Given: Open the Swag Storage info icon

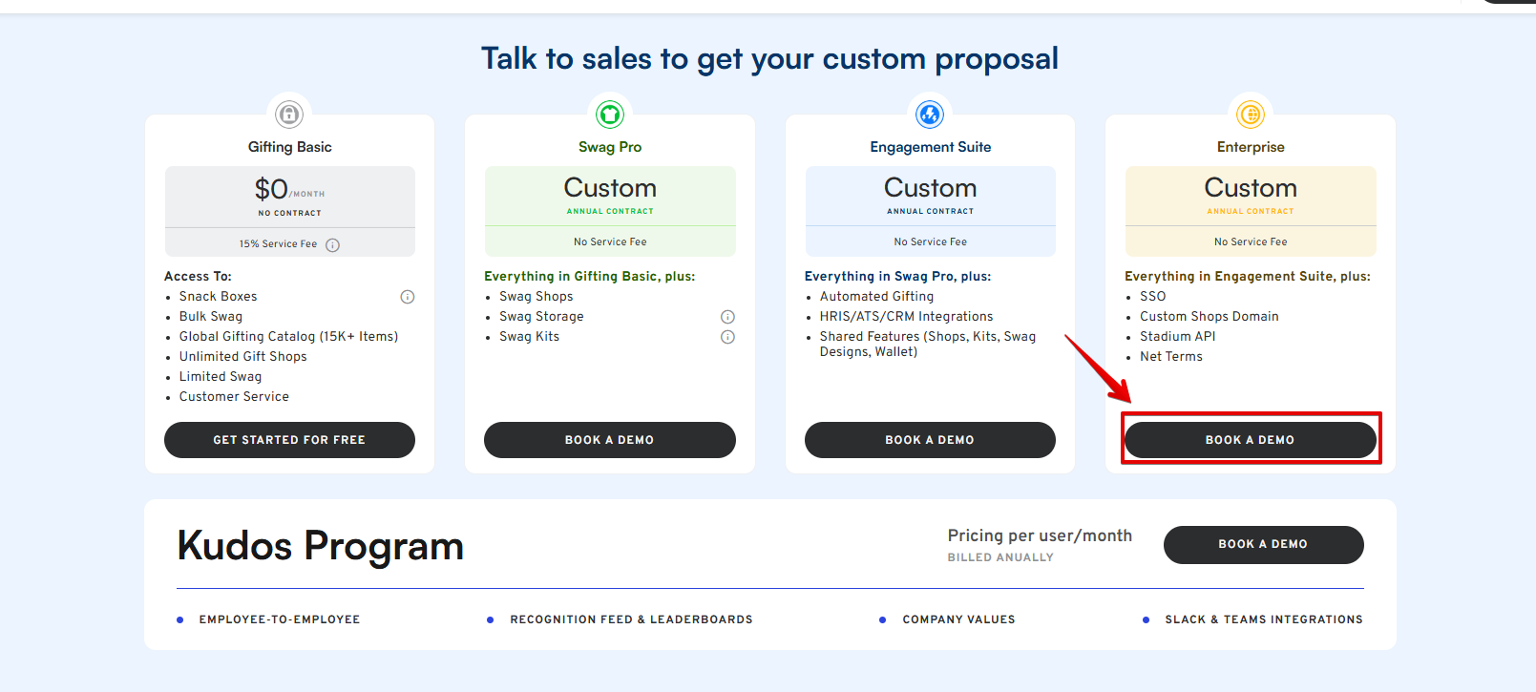Looking at the screenshot, I should point(727,317).
